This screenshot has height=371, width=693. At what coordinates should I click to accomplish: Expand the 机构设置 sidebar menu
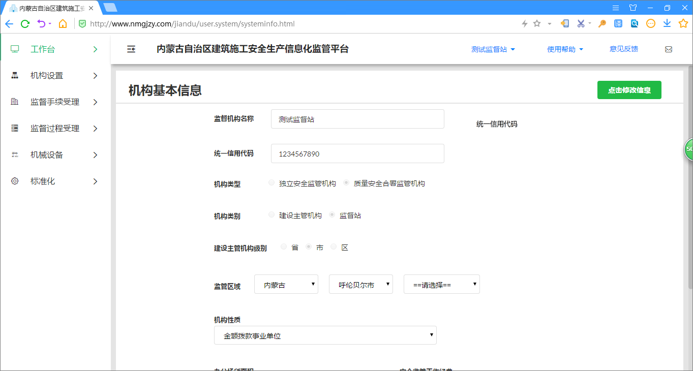(55, 76)
